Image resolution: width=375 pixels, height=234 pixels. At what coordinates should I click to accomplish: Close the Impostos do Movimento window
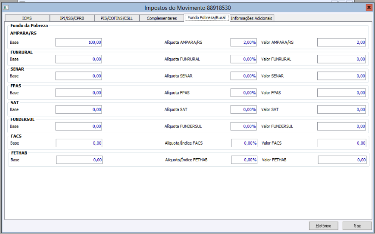[x=369, y=8]
